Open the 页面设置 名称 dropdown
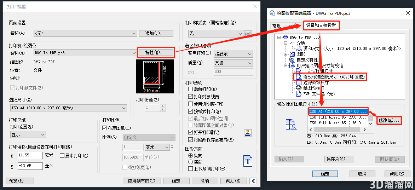The width and height of the screenshot is (415, 190). tap(85, 33)
